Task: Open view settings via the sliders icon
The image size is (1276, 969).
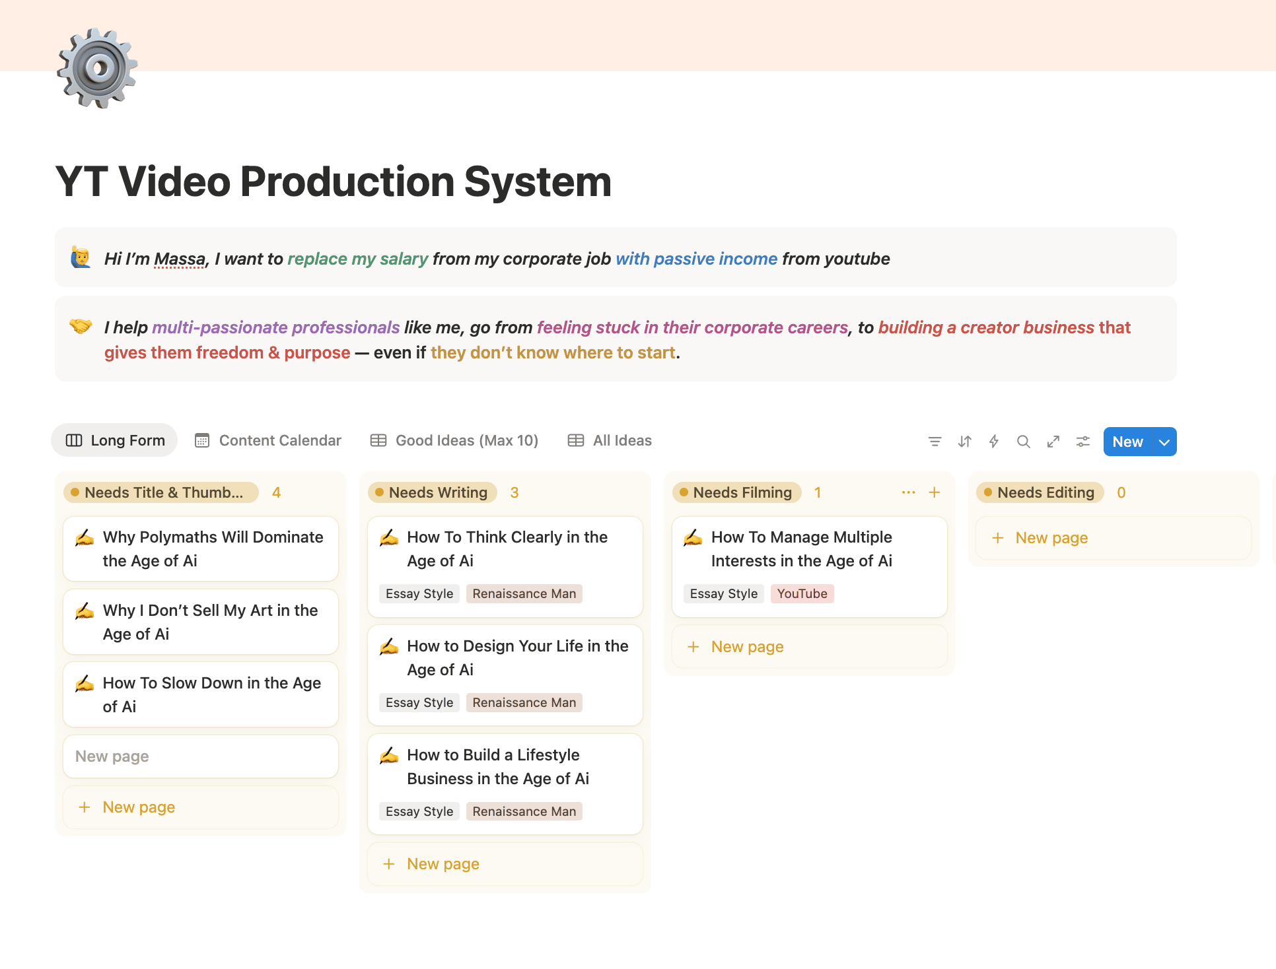Action: click(x=1082, y=442)
